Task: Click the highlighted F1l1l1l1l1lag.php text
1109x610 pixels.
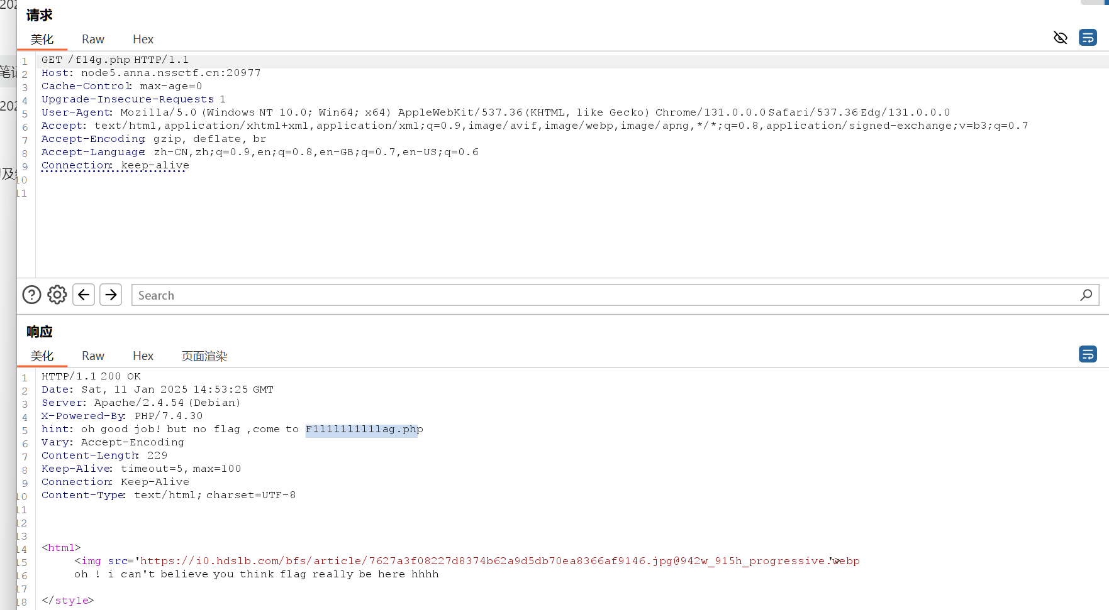Action: pos(361,429)
